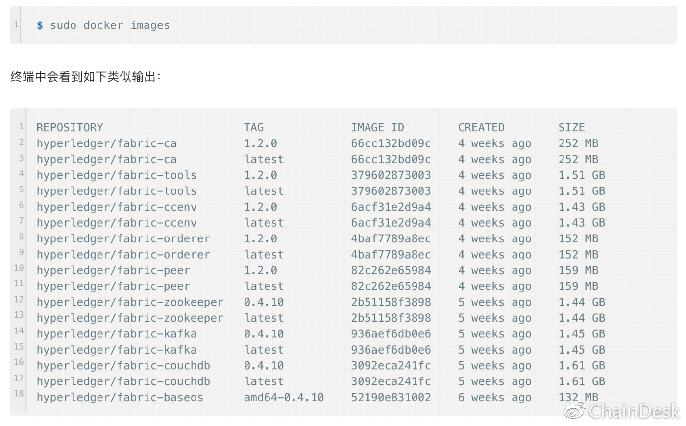This screenshot has width=686, height=426.
Task: Click line number 18 in the output listing
Action: (x=19, y=393)
